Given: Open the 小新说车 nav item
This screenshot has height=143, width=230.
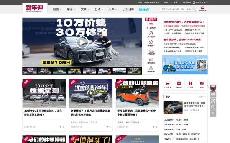Looking at the screenshot, I should [128, 9].
